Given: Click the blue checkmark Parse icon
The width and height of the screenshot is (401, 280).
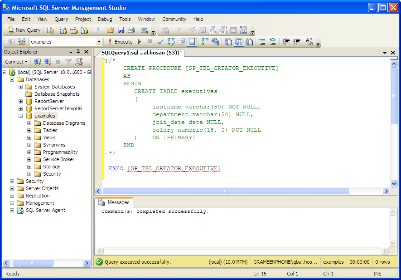Looking at the screenshot, I should pos(160,41).
